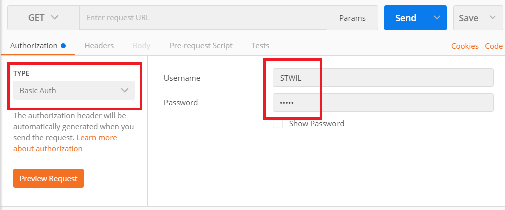Open the GET method dropdown
This screenshot has width=505, height=210.
[x=44, y=18]
